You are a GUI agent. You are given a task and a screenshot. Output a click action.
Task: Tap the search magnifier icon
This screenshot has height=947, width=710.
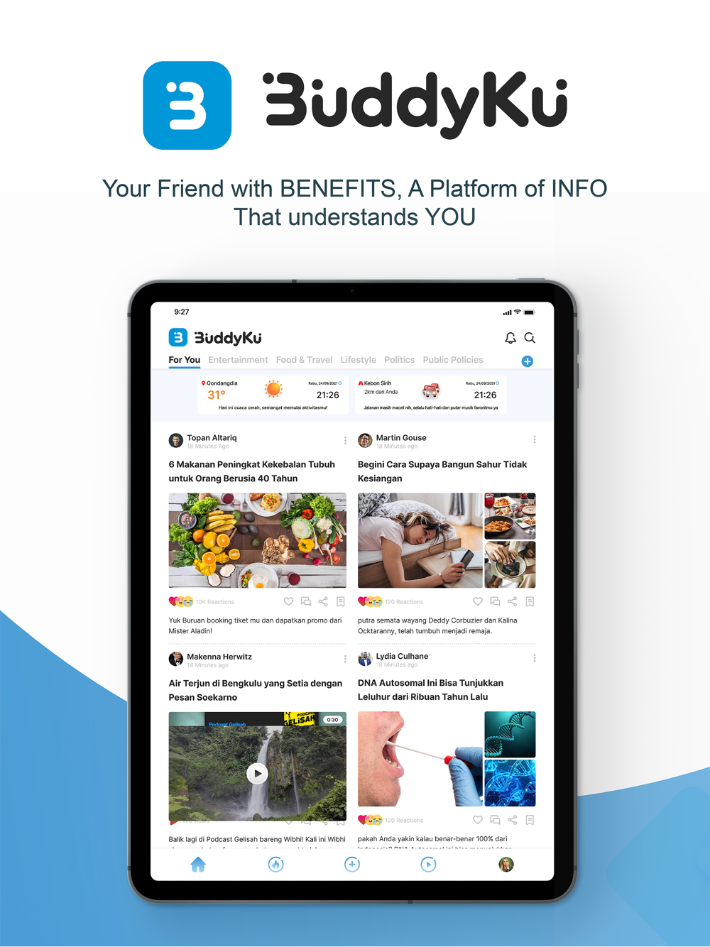click(x=530, y=338)
